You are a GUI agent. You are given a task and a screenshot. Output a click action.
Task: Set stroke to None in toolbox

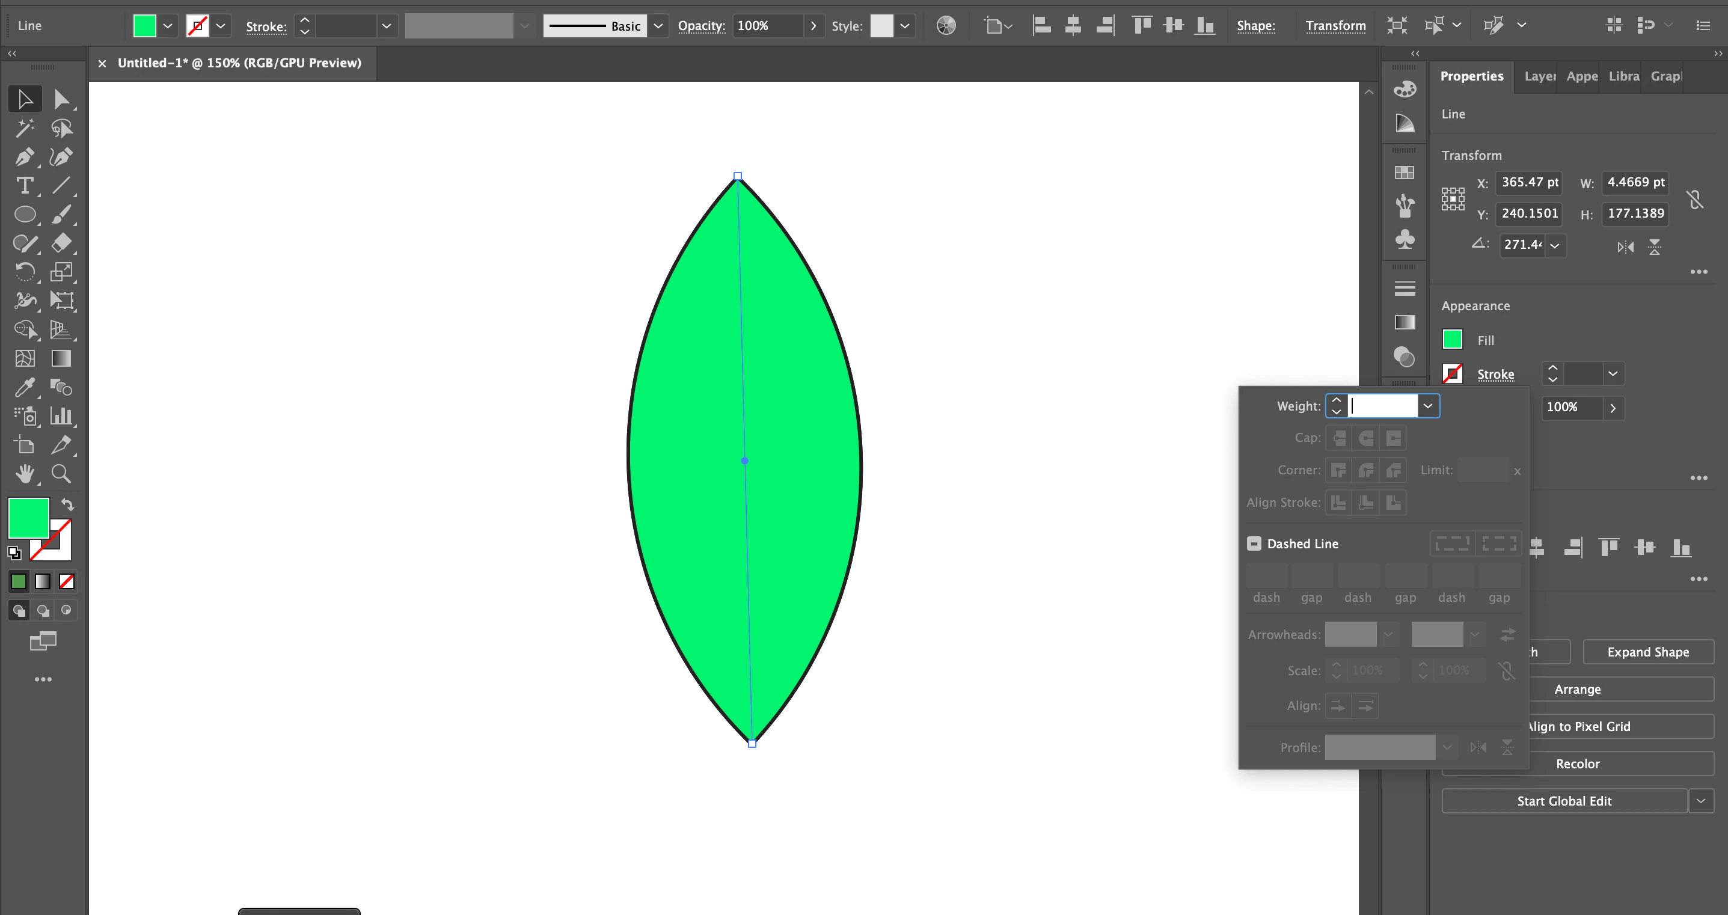pos(66,581)
